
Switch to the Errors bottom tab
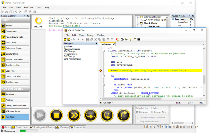point(6,127)
